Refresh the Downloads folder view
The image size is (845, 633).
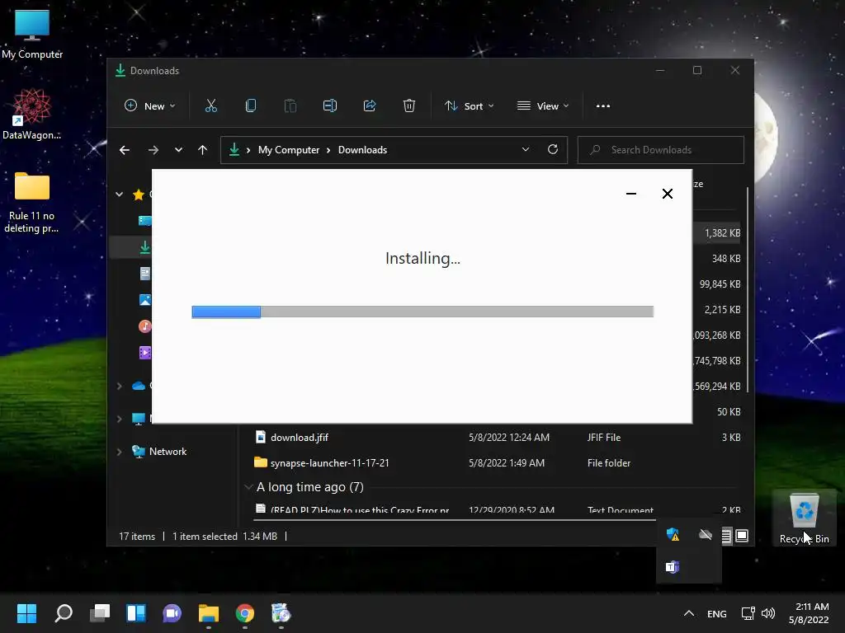click(x=552, y=150)
